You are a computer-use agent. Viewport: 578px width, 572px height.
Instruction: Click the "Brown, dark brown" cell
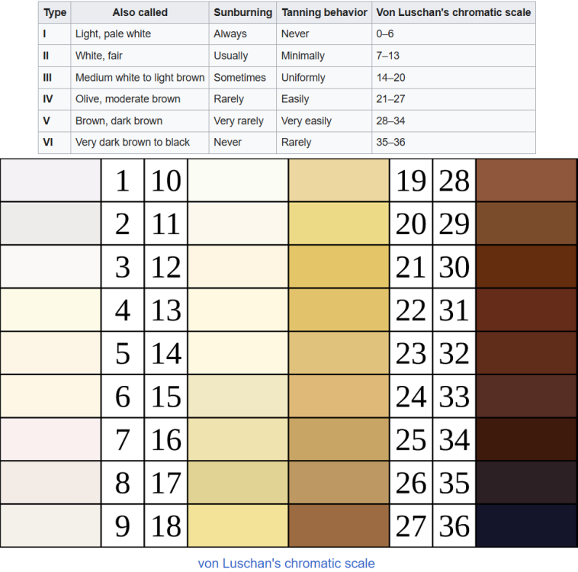coord(140,121)
